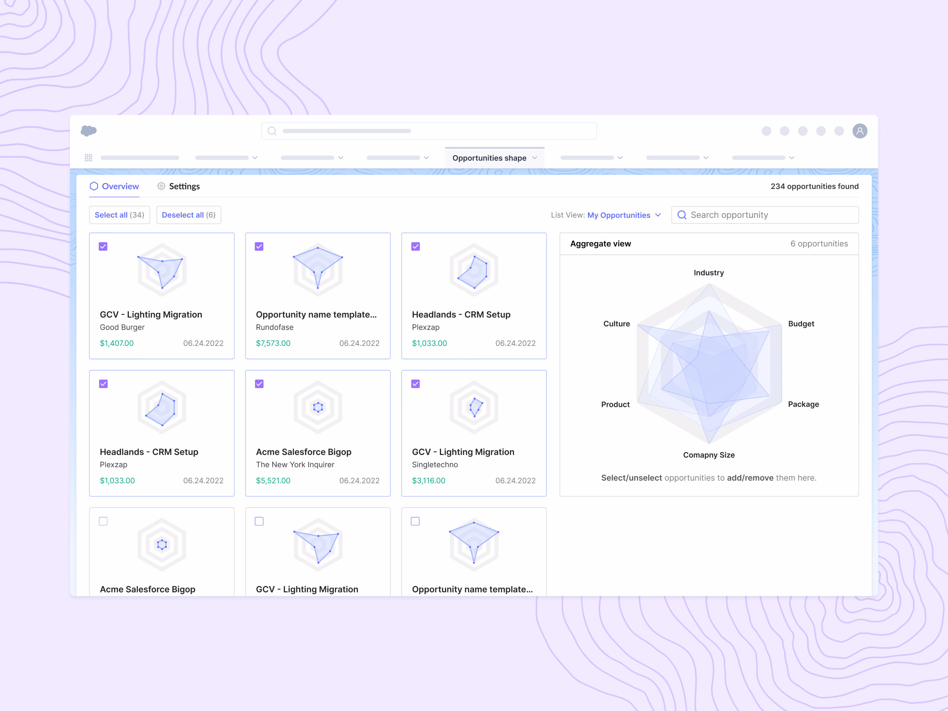Click the Salesforce cloud logo

[89, 131]
